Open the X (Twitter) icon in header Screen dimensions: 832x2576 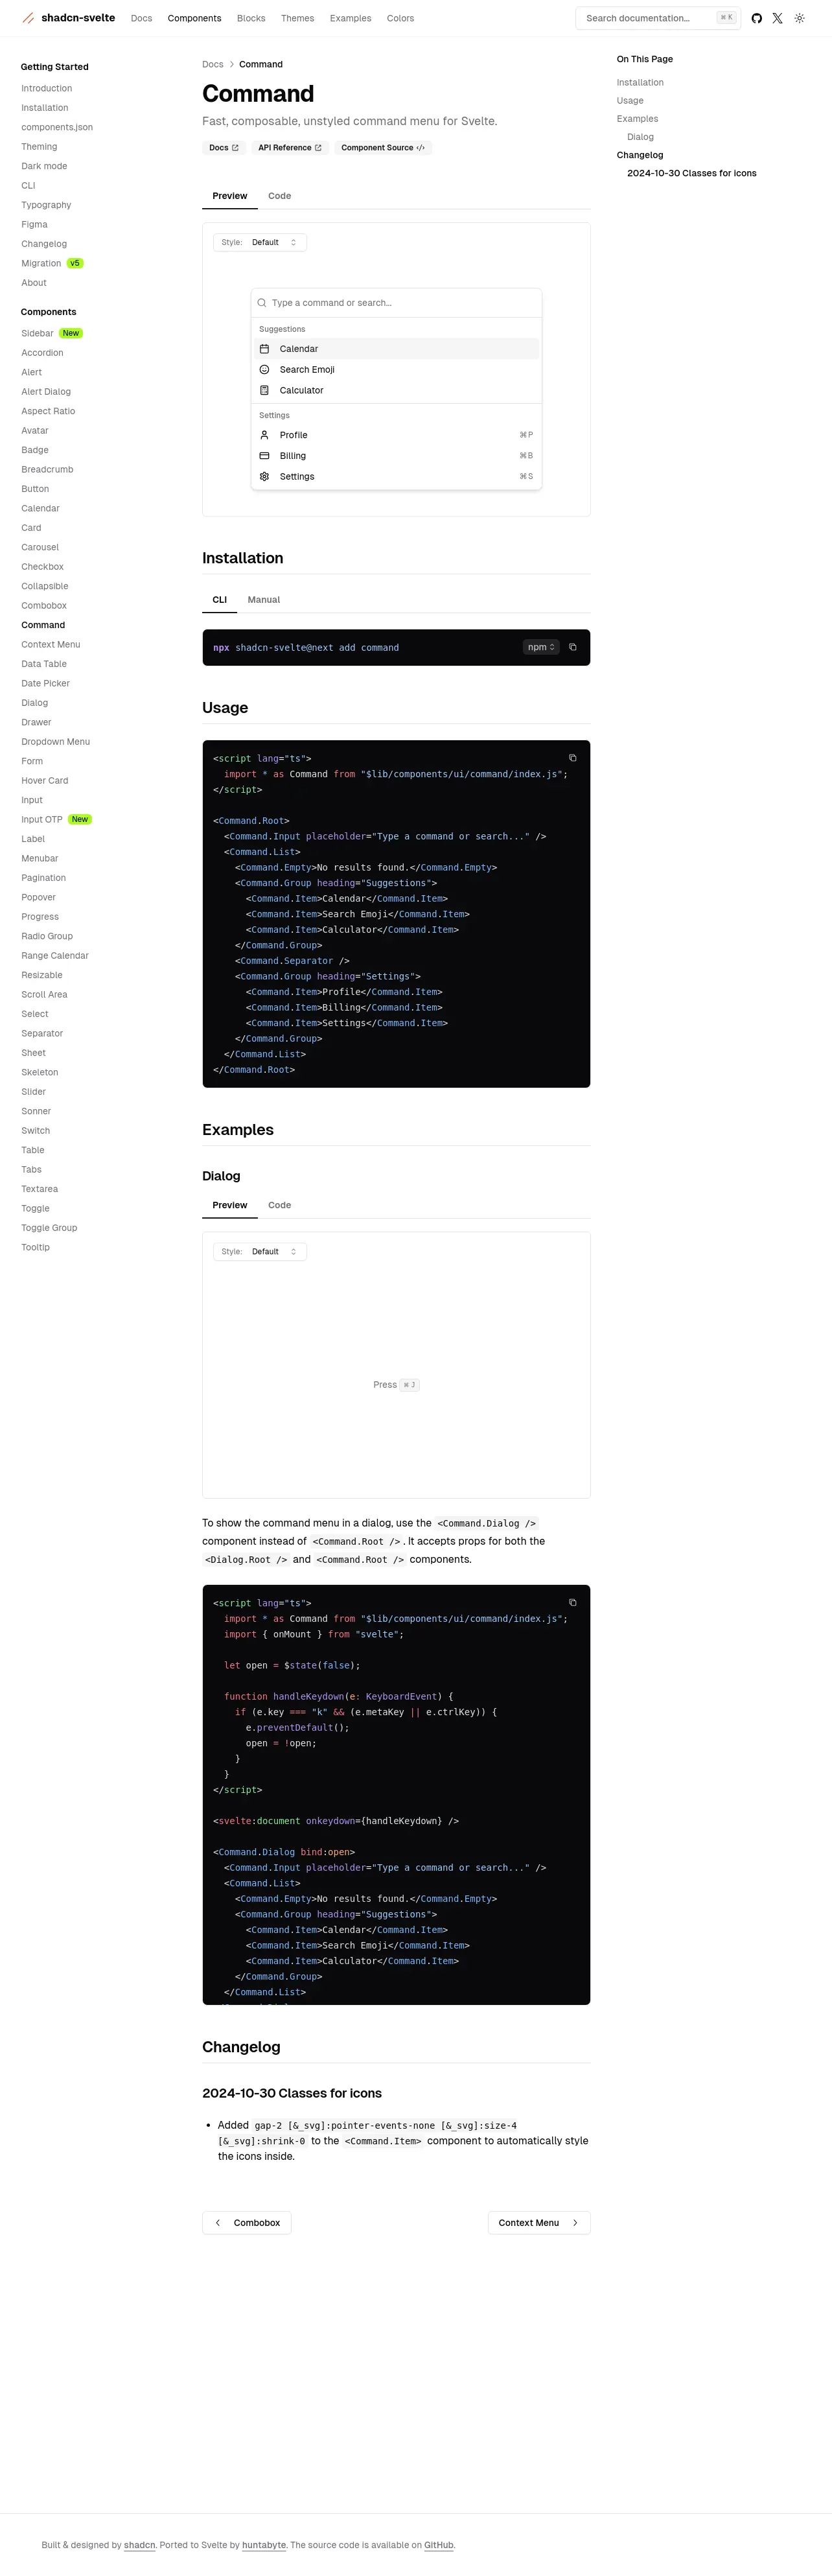click(x=777, y=18)
